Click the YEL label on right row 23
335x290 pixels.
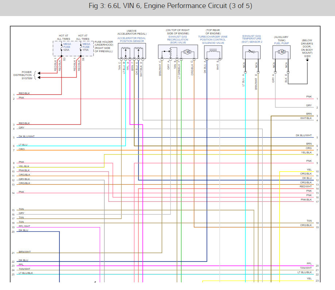(x=309, y=278)
